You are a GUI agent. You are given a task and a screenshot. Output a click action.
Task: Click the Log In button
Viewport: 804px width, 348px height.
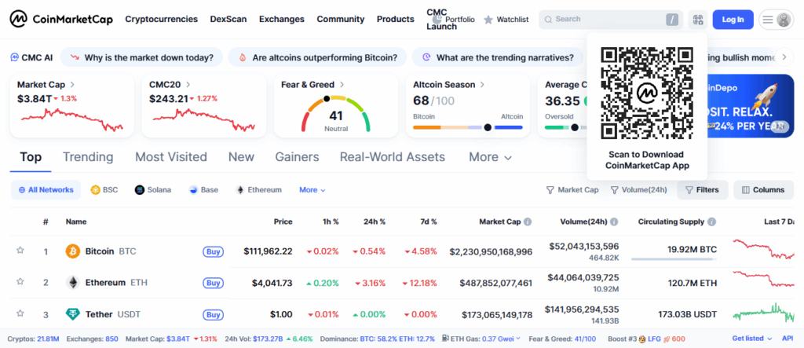(733, 20)
